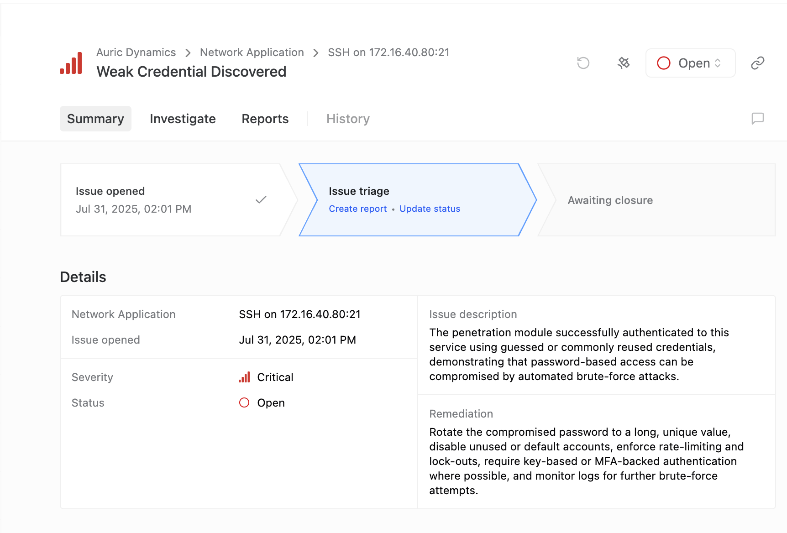Select the Summary tab
The image size is (787, 533).
(x=95, y=119)
